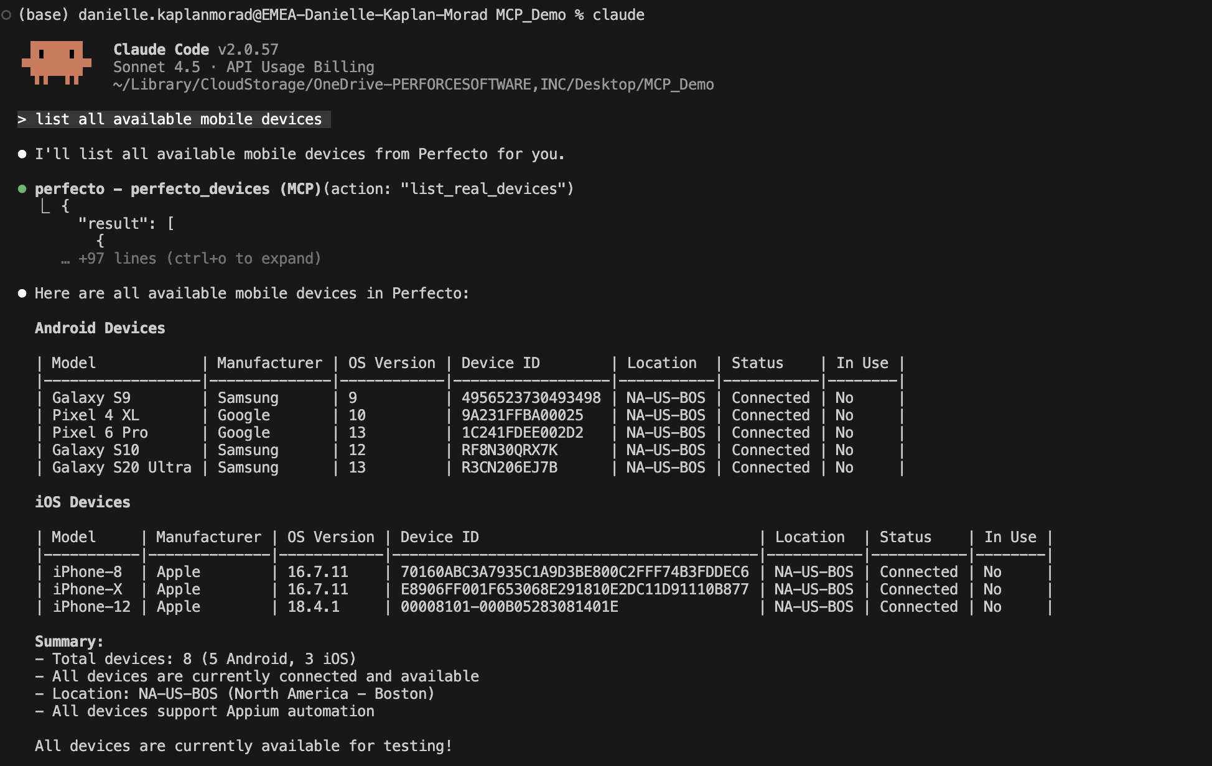
Task: Click the iPhone-X device ID string
Action: click(x=574, y=589)
